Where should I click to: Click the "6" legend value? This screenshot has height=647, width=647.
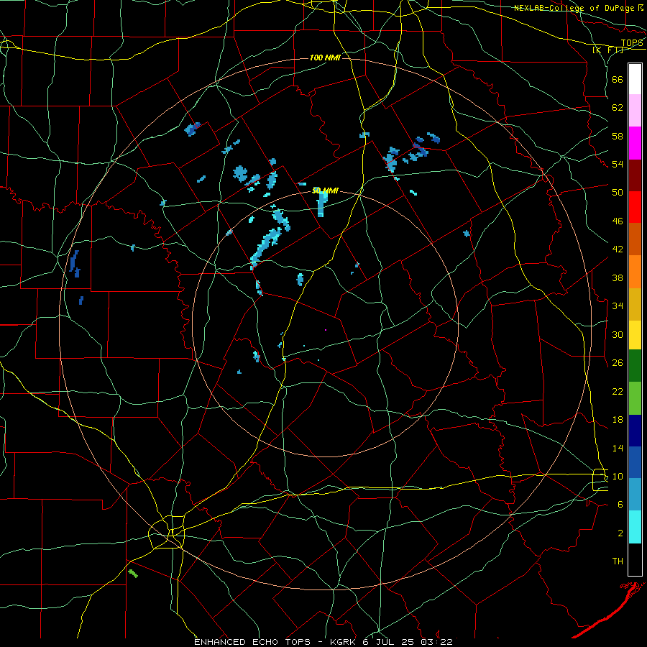pyautogui.click(x=620, y=505)
